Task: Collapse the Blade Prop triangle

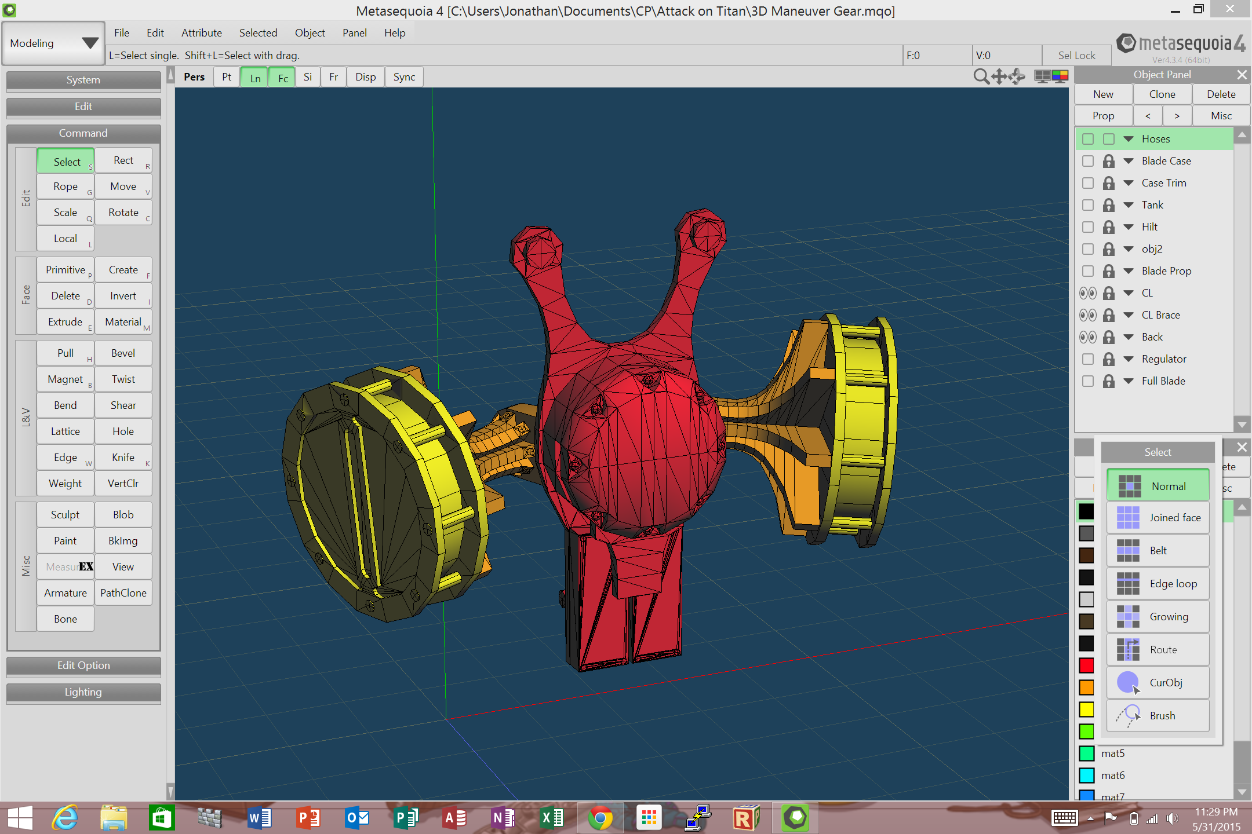Action: pyautogui.click(x=1129, y=271)
